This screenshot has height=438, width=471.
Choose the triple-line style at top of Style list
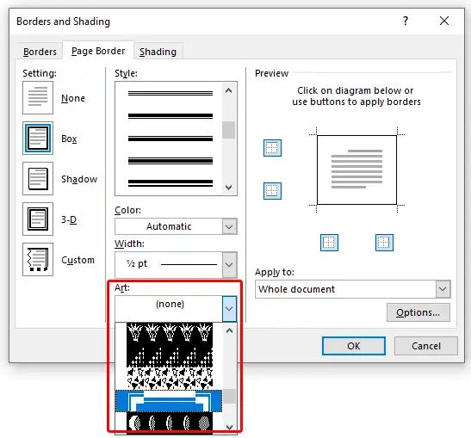(x=170, y=93)
